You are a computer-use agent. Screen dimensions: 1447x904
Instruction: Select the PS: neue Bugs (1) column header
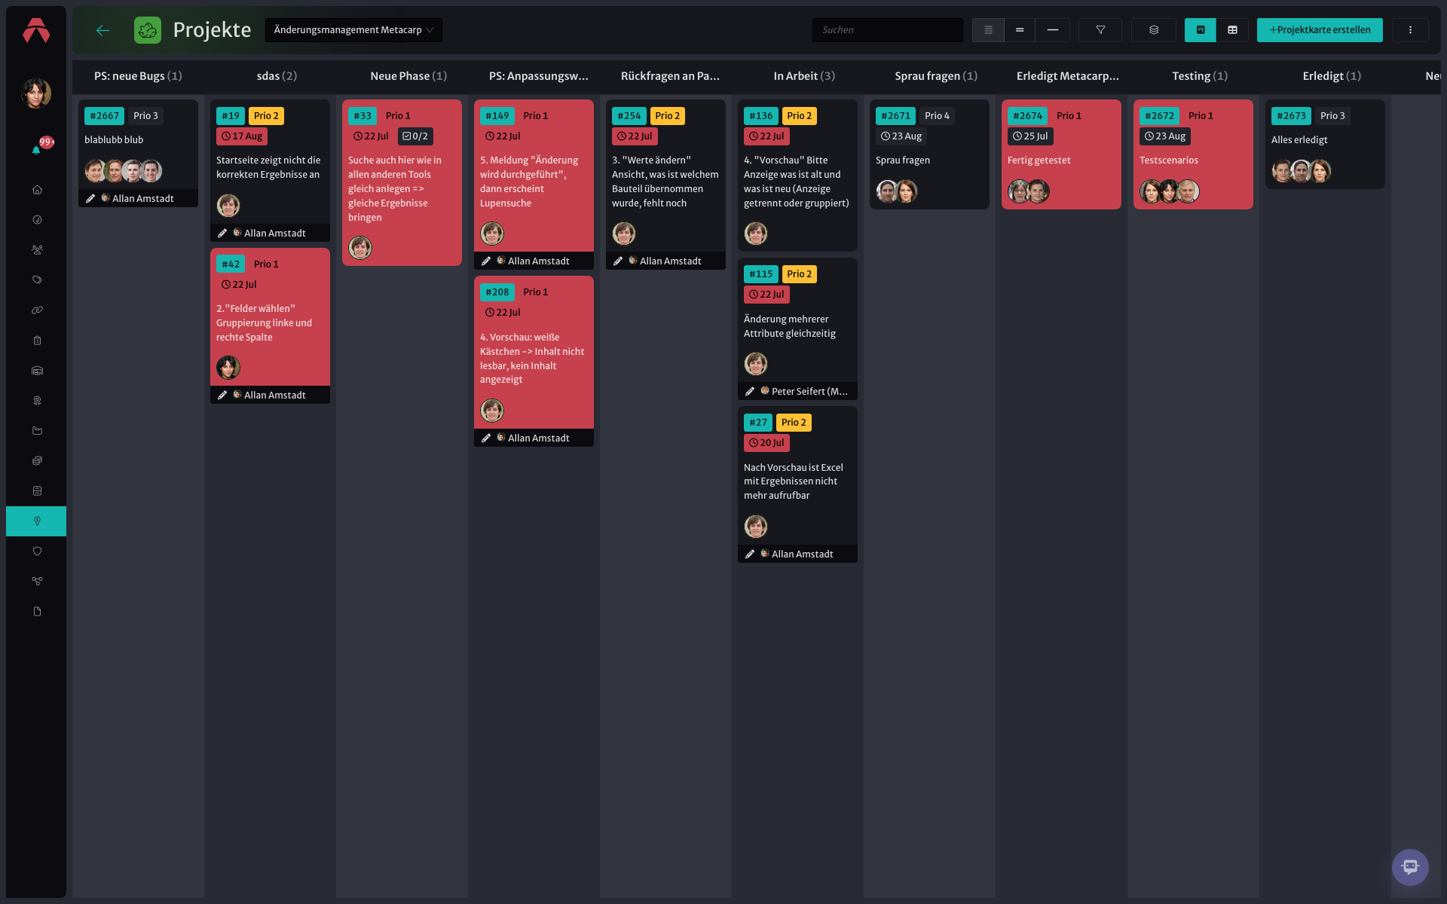(x=138, y=76)
